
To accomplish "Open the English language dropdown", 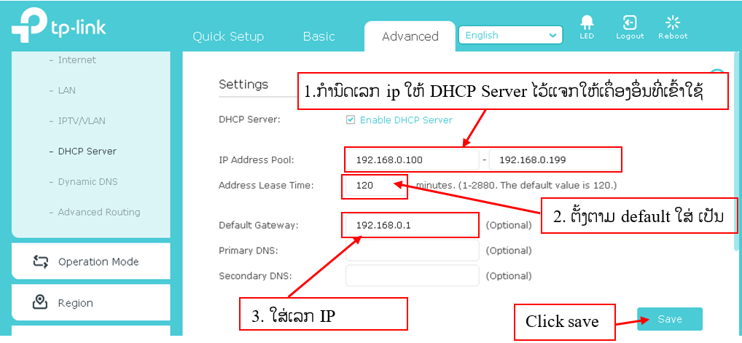I will [510, 35].
